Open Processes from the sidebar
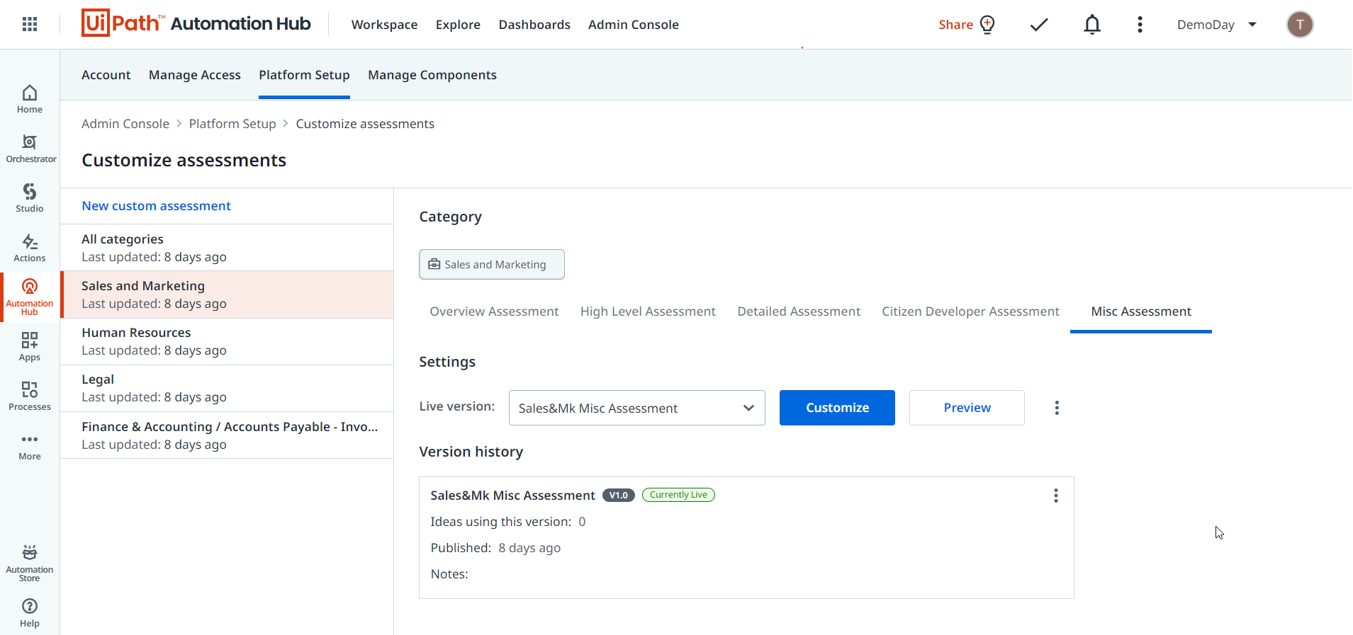Viewport: 1353px width, 635px height. (30, 396)
